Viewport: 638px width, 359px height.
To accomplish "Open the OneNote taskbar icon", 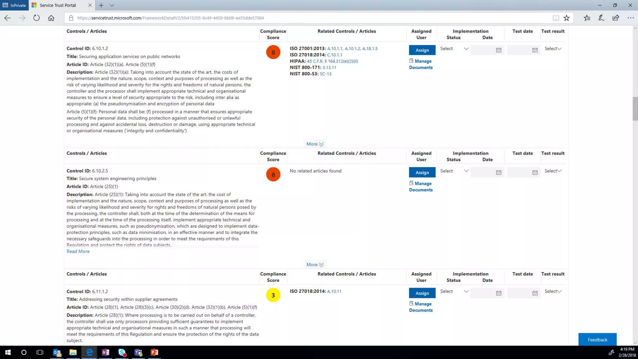I will 106,352.
